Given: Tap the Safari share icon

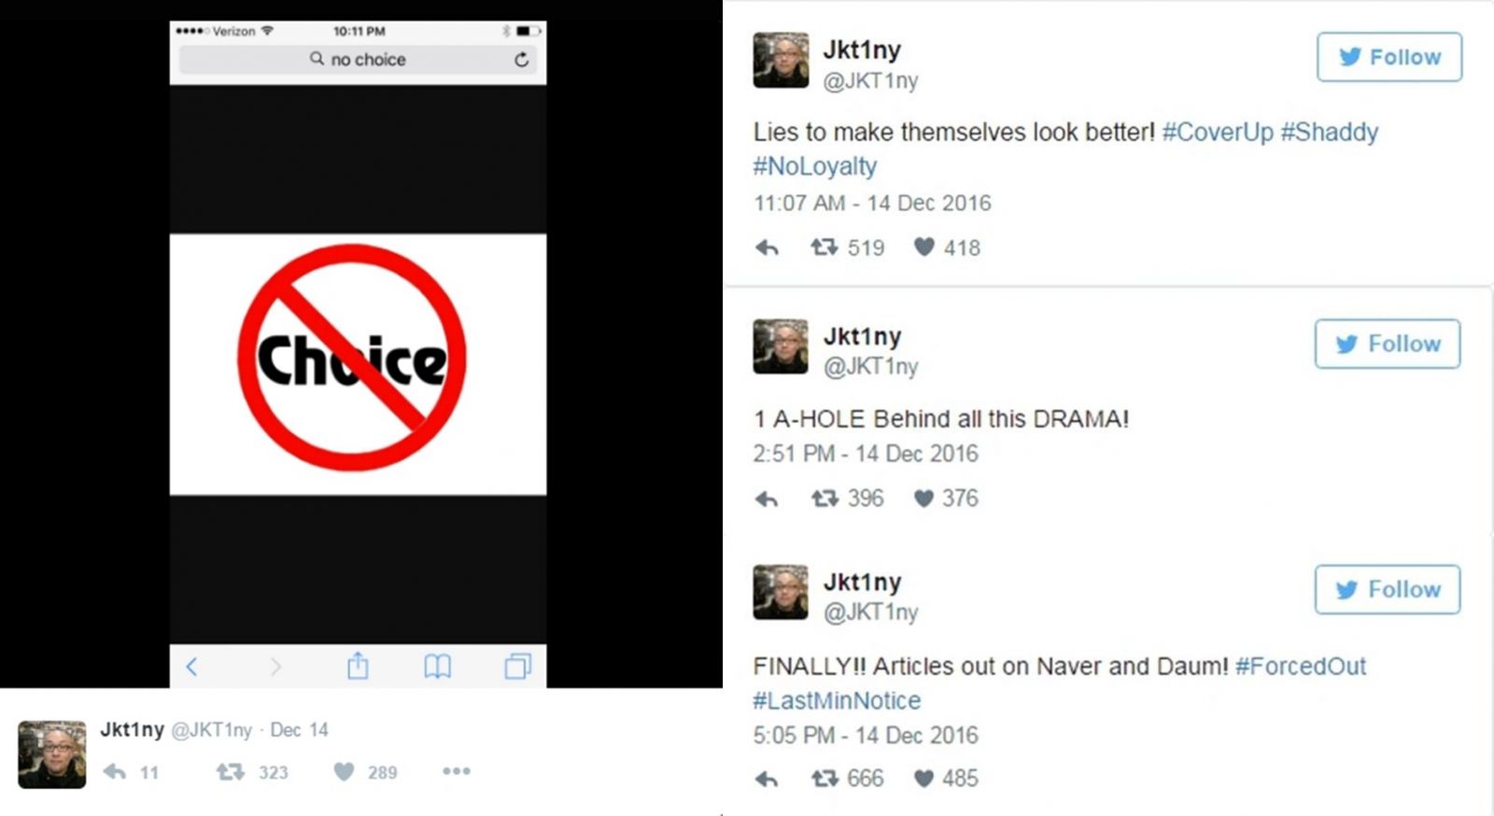Looking at the screenshot, I should pyautogui.click(x=358, y=666).
